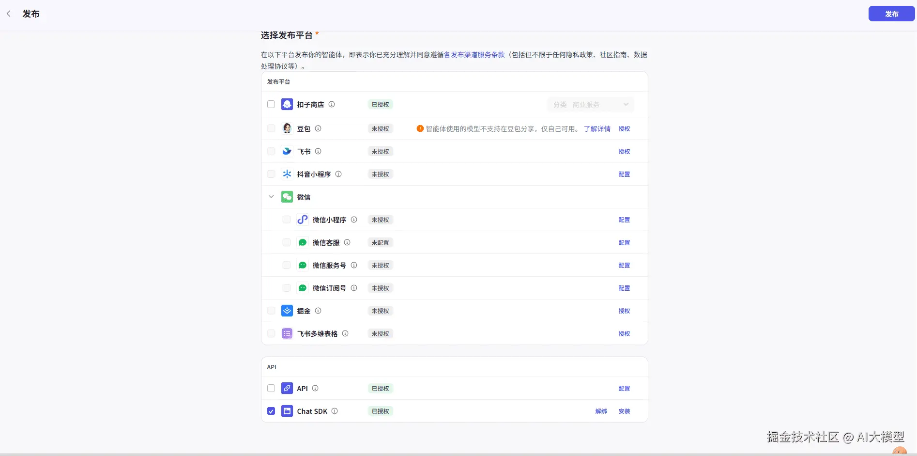Tick the 微信订阅号 checkbox

(x=287, y=288)
